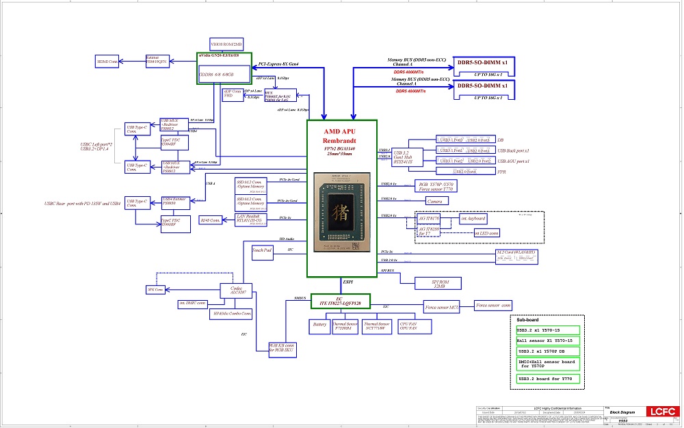Click the VBIOS ROM/2MB block
The width and height of the screenshot is (684, 428).
pyautogui.click(x=226, y=44)
